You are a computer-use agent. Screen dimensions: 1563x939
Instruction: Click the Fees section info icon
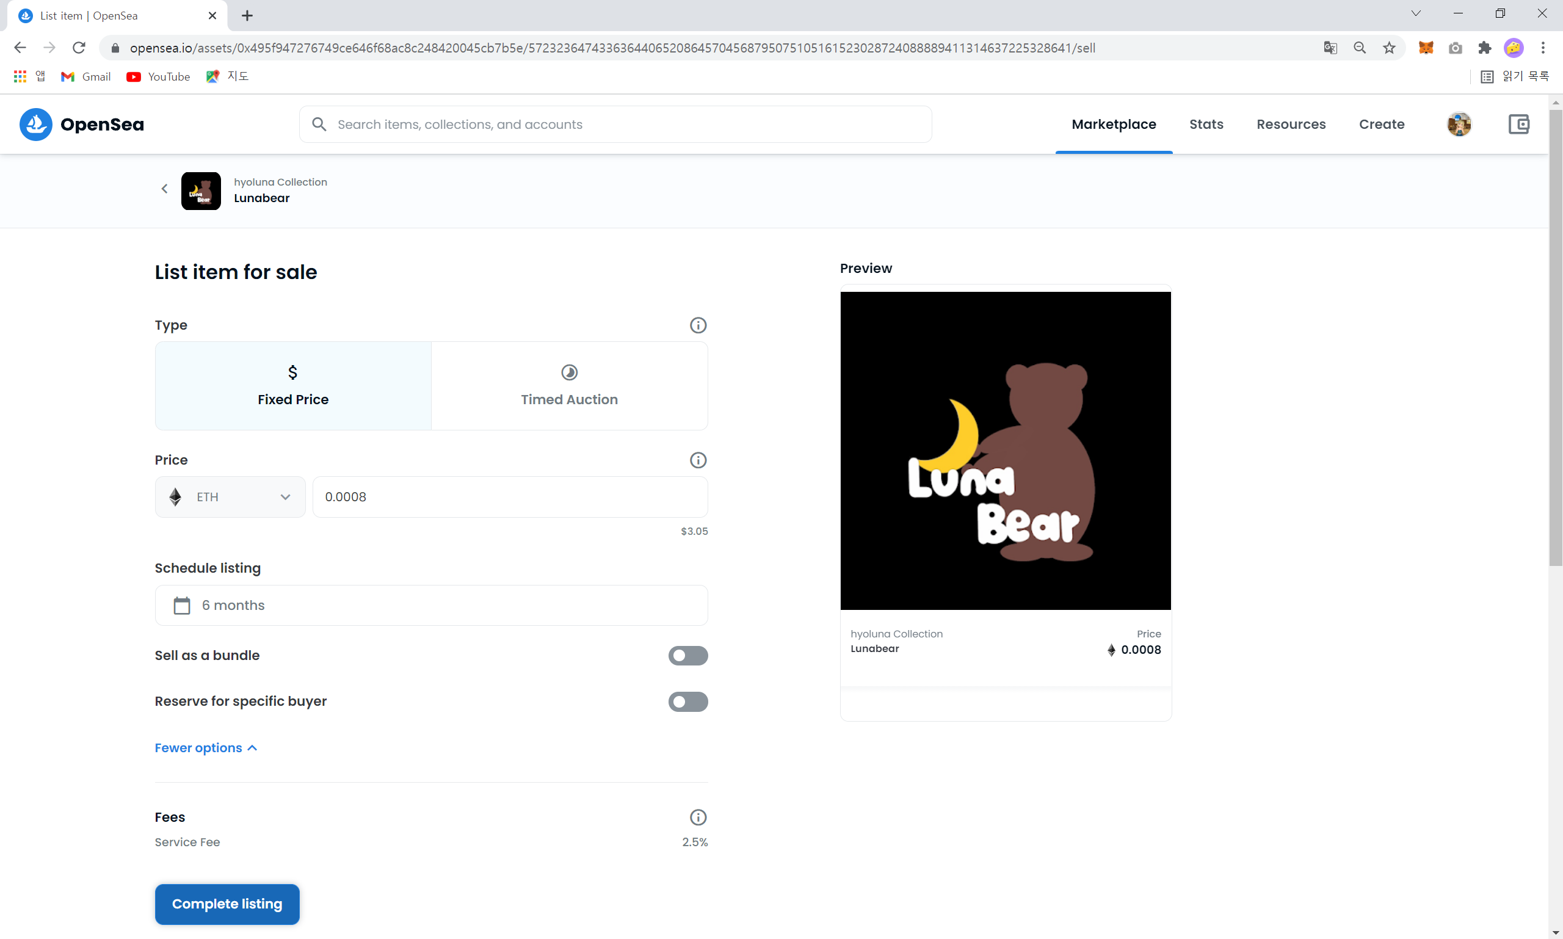click(x=697, y=817)
